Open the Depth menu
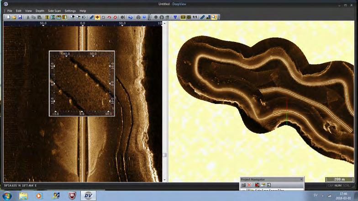The height and width of the screenshot is (201, 358). pyautogui.click(x=40, y=11)
